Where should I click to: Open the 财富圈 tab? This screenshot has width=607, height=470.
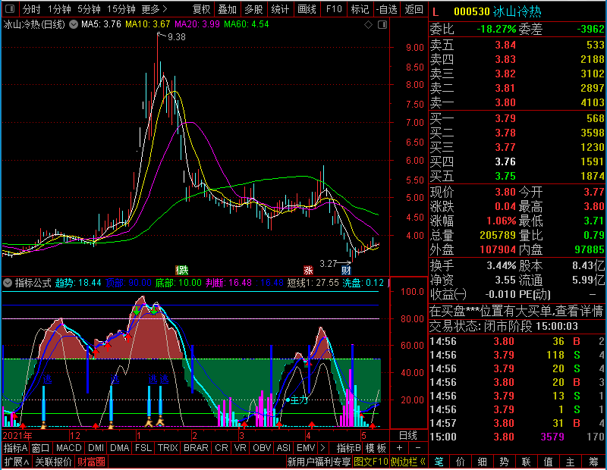[91, 462]
